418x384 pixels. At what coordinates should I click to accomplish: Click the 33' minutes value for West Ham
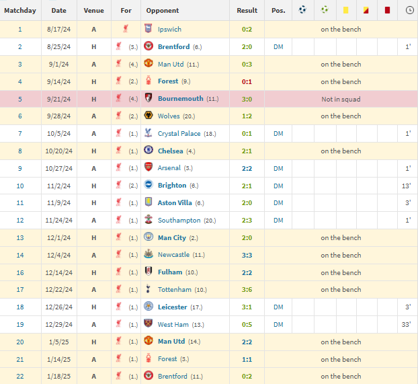pyautogui.click(x=406, y=325)
